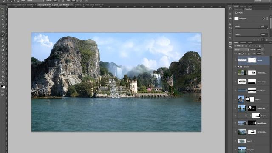
Task: Toggle visibility of Layer 5 copy
Action: click(x=235, y=91)
